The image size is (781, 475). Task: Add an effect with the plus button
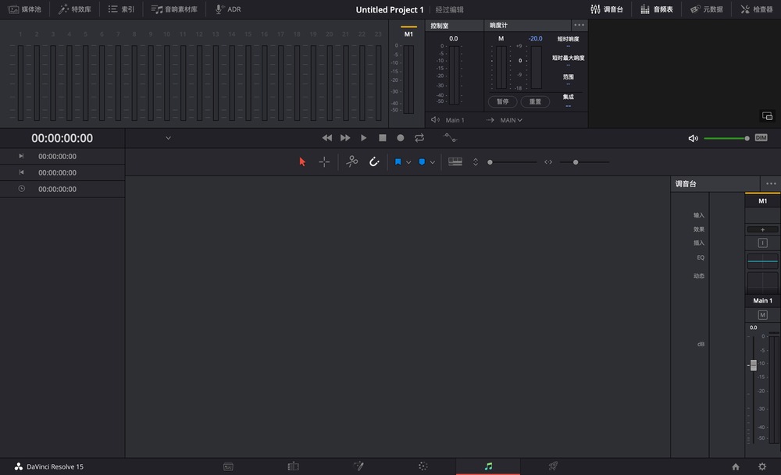click(x=762, y=229)
